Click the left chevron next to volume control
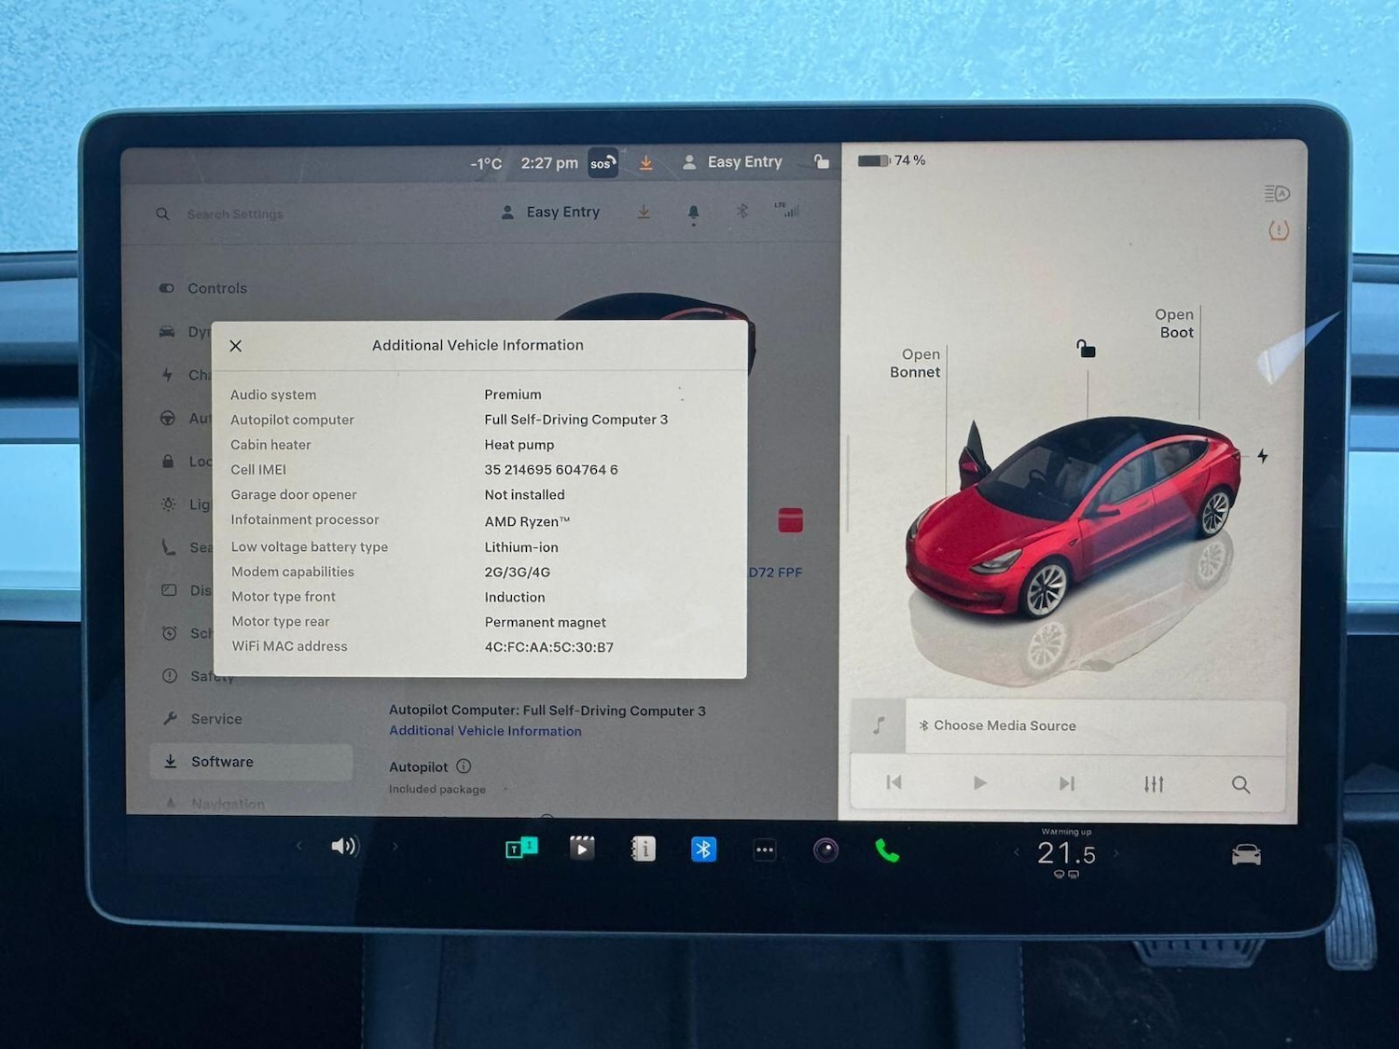Image resolution: width=1399 pixels, height=1049 pixels. pos(299,846)
